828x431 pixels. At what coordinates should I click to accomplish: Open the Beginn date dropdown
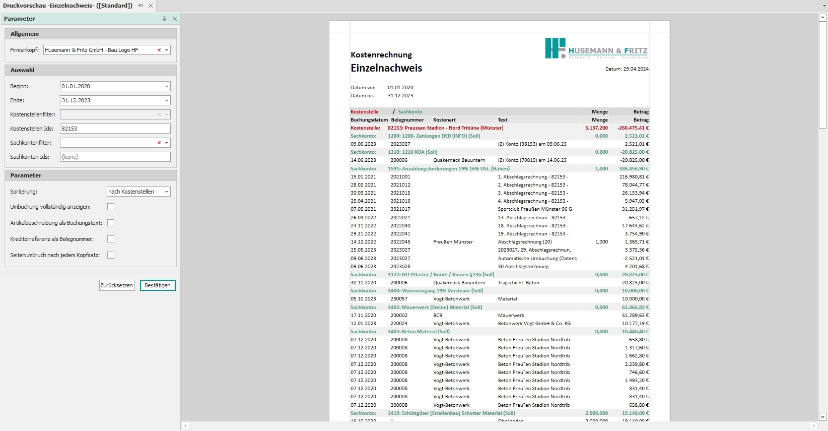point(167,86)
